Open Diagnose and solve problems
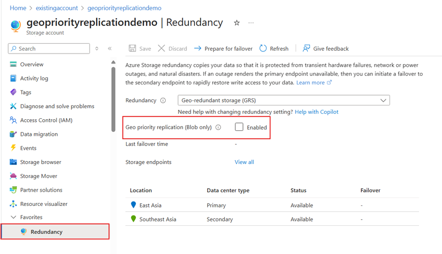The width and height of the screenshot is (442, 254). [x=57, y=106]
